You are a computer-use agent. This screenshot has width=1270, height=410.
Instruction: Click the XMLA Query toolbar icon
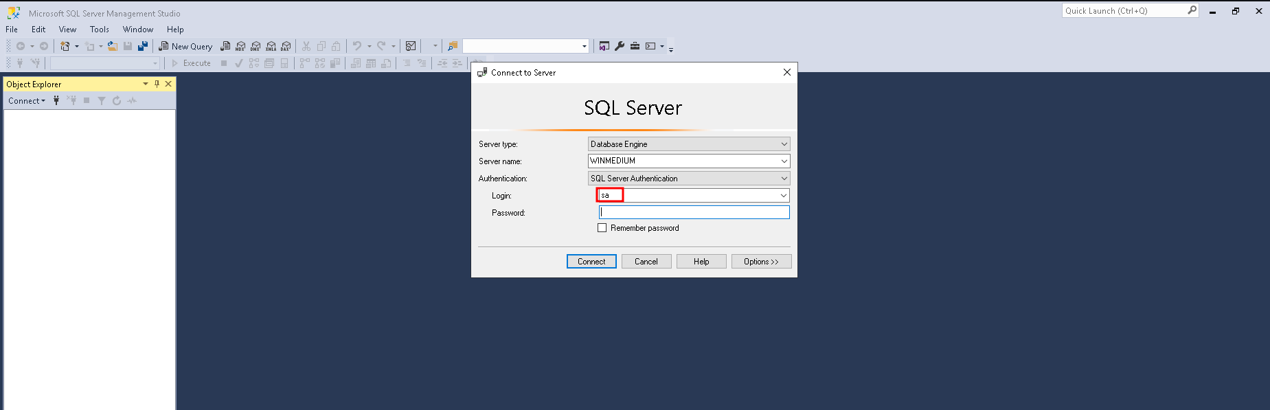271,46
